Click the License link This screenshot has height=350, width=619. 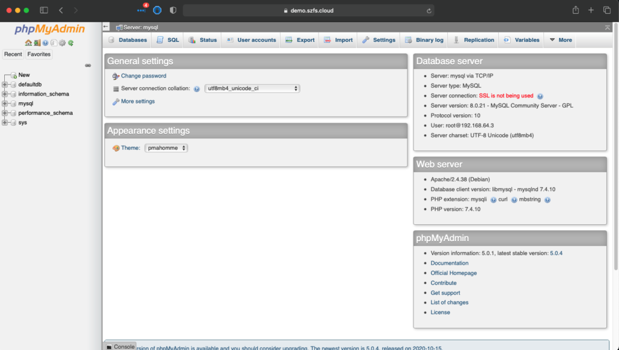[x=440, y=313]
